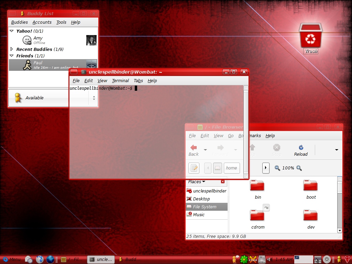Image resolution: width=352 pixels, height=264 pixels.
Task: Click the disk drive tray icon
Action: (x=262, y=260)
